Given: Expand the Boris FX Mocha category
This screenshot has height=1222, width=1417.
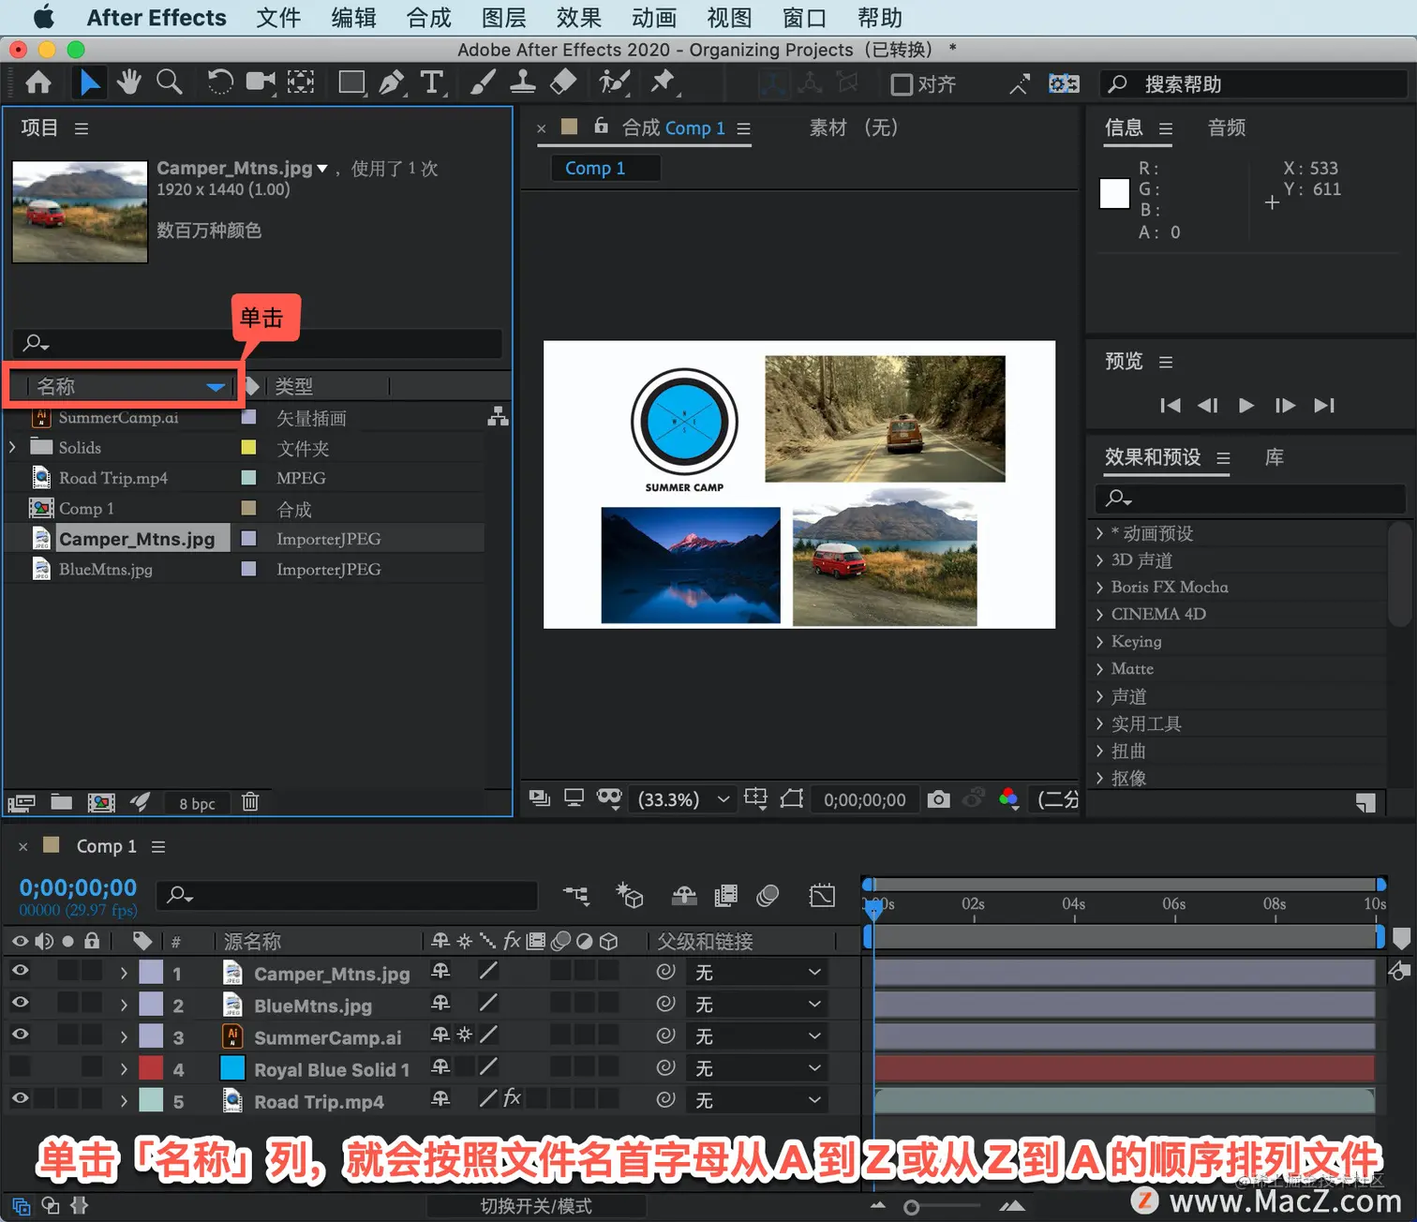Looking at the screenshot, I should coord(1099,588).
